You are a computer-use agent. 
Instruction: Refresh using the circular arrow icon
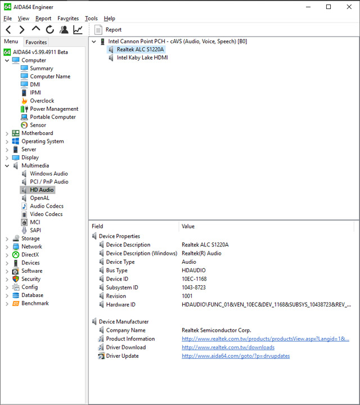click(50, 30)
